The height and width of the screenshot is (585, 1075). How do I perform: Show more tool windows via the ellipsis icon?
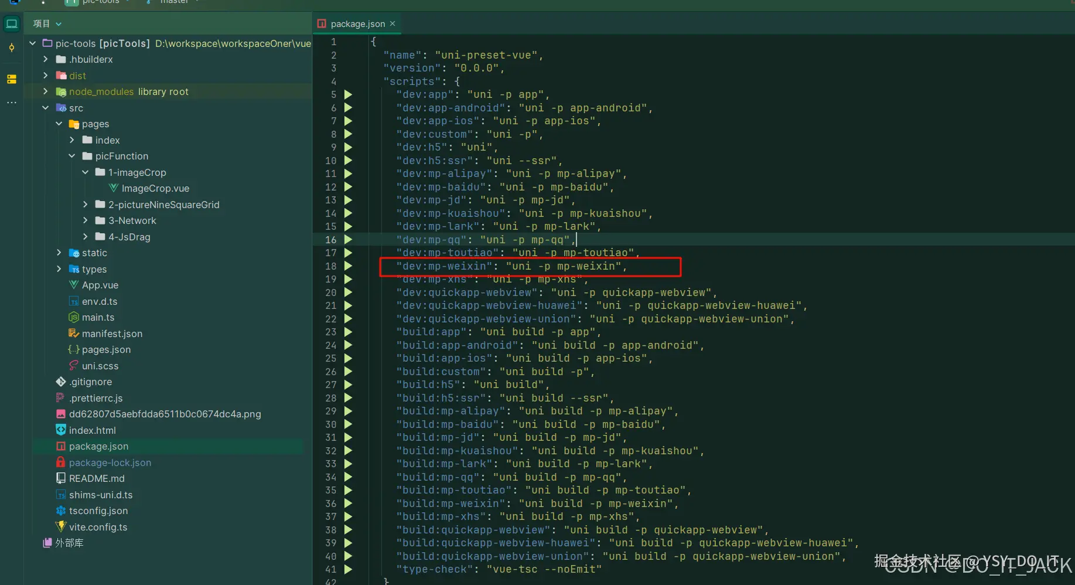pos(12,103)
